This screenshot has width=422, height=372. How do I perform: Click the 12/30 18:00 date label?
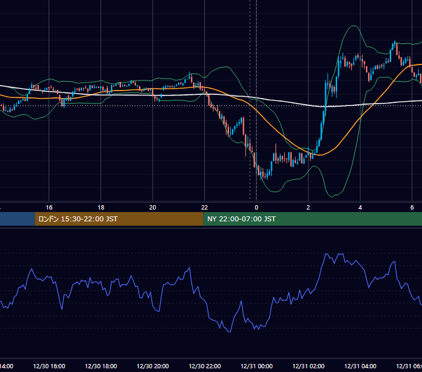[101, 366]
